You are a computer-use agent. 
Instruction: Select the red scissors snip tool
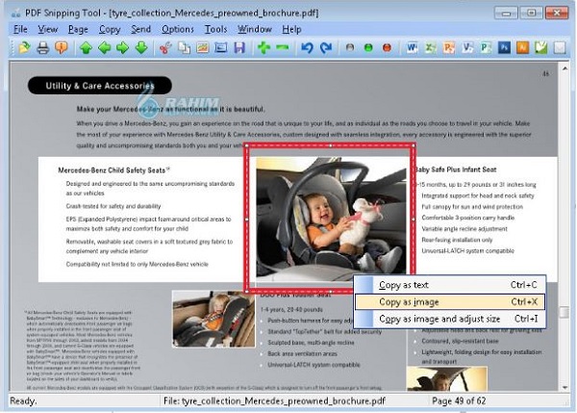tap(165, 48)
